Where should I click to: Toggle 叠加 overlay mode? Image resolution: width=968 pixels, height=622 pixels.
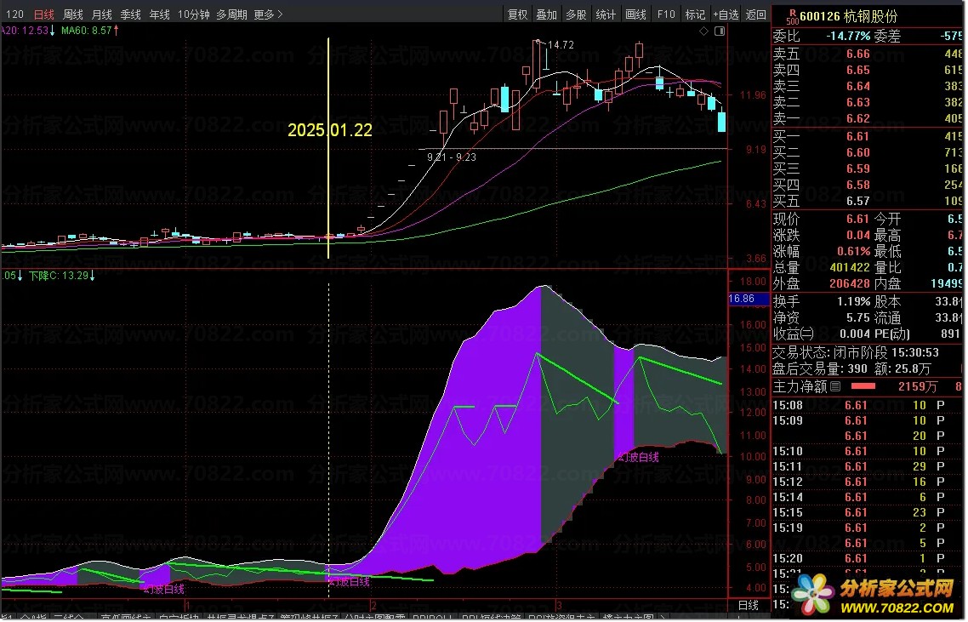[546, 14]
